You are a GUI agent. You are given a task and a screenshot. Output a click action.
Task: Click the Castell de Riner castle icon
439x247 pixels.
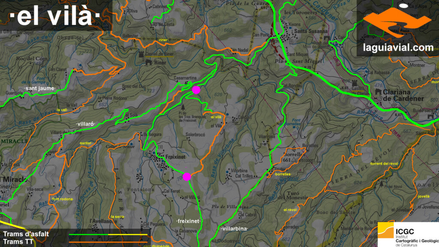141,54
